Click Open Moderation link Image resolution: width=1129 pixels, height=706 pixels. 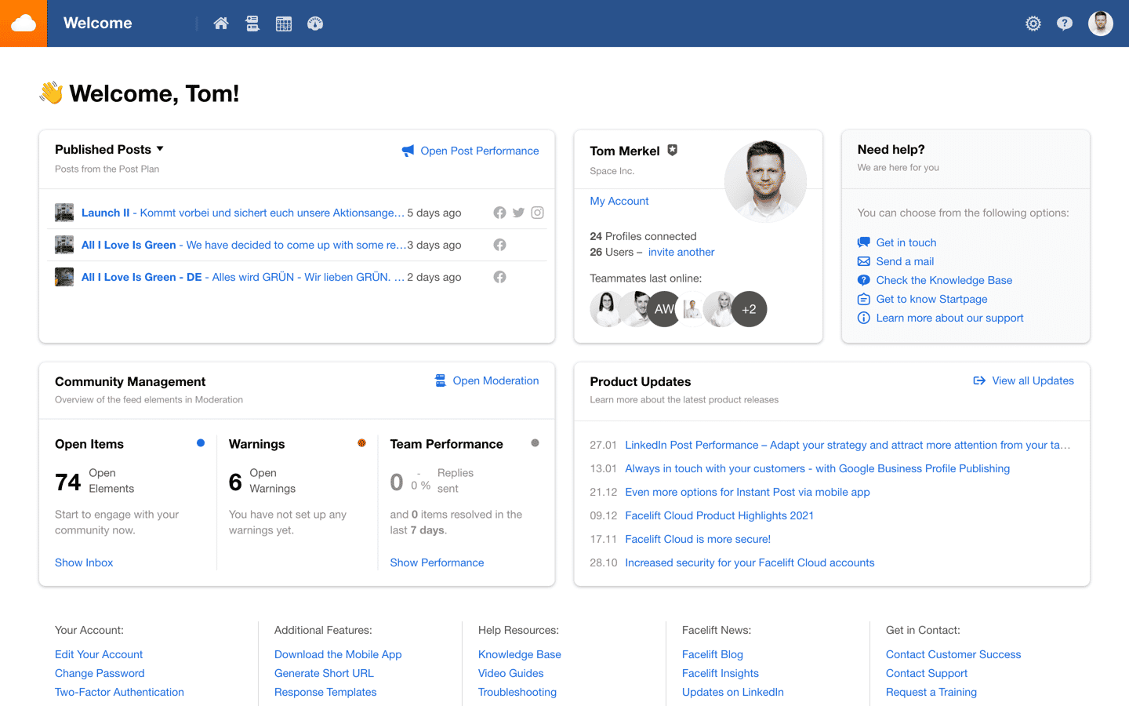496,380
